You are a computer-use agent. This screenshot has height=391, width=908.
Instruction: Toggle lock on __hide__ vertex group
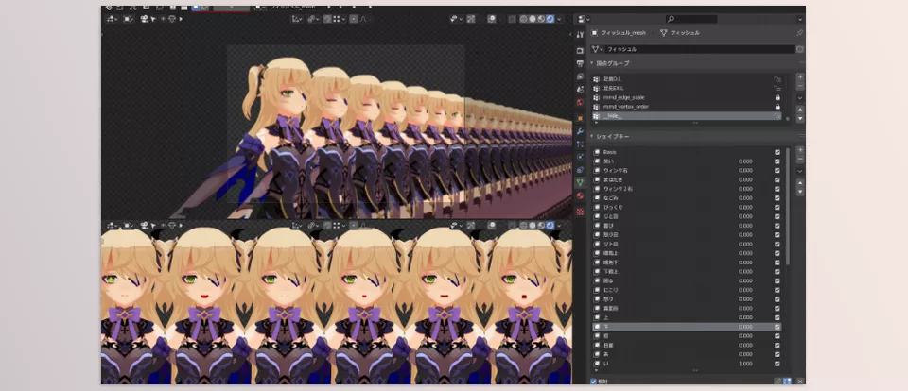[777, 116]
